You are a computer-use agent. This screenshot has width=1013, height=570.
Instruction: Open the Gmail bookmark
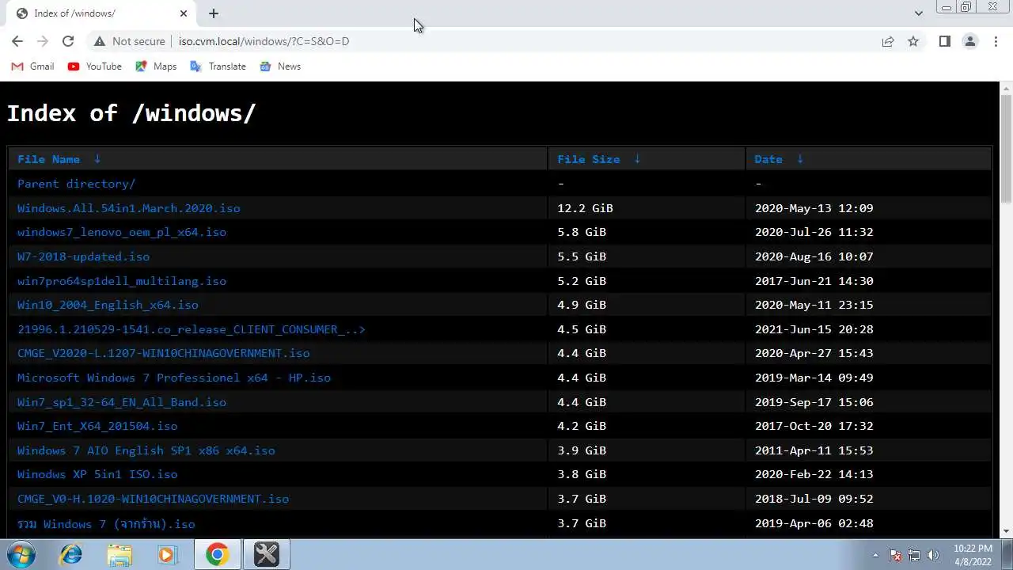32,66
